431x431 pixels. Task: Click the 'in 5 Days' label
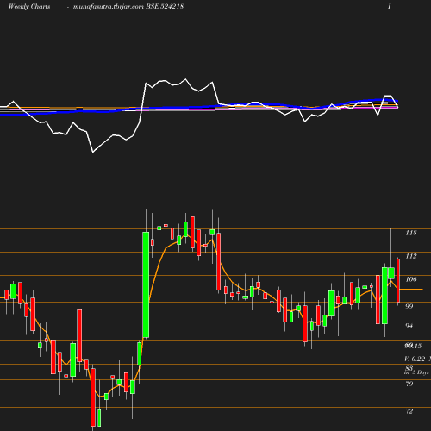(x=416, y=372)
